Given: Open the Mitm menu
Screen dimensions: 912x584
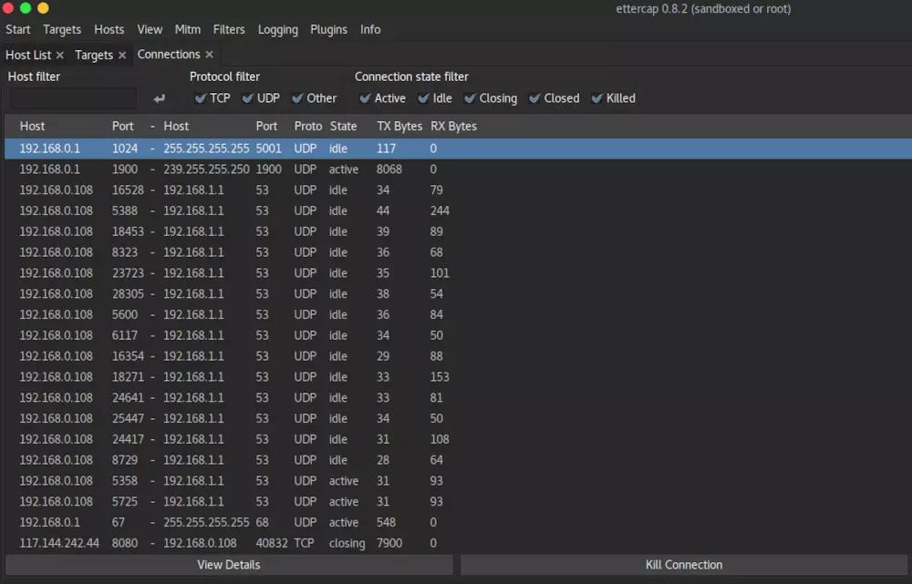Looking at the screenshot, I should point(187,30).
